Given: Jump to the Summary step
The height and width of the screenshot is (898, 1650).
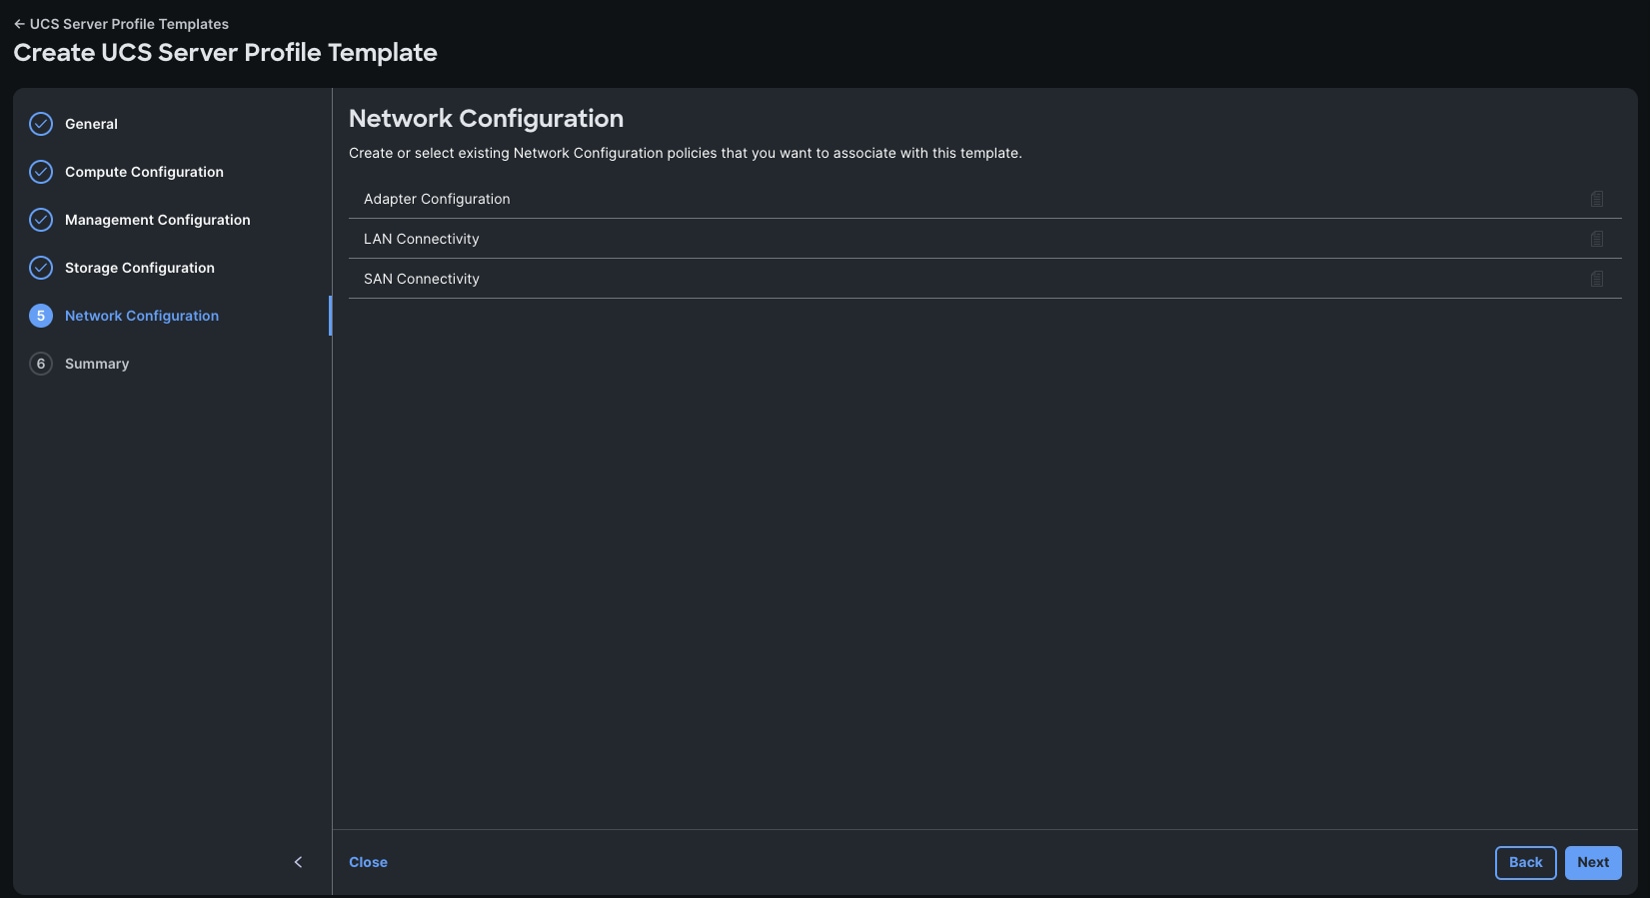Looking at the screenshot, I should (97, 364).
